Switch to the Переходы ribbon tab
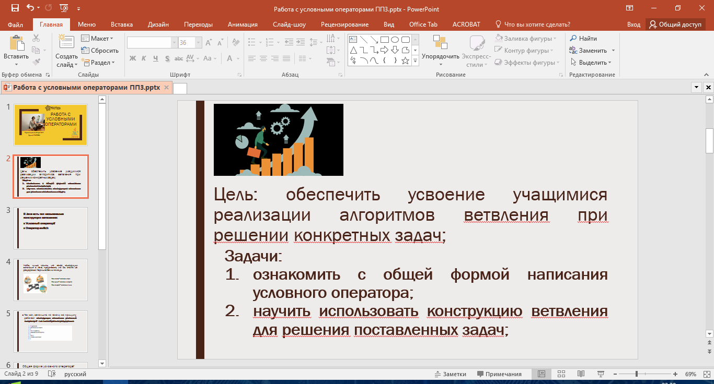Screen dimensions: 714x384 point(199,25)
